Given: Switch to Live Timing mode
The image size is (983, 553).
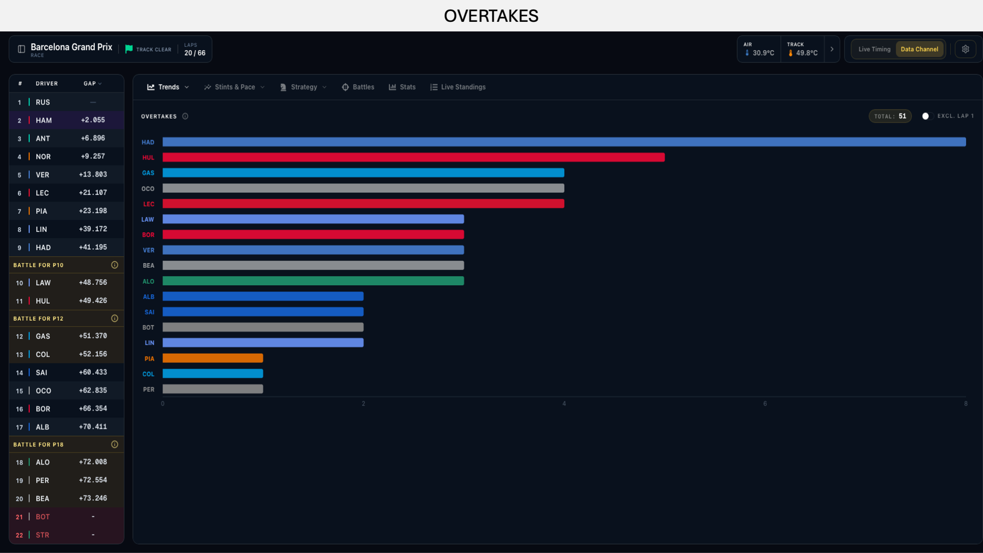Looking at the screenshot, I should point(874,49).
